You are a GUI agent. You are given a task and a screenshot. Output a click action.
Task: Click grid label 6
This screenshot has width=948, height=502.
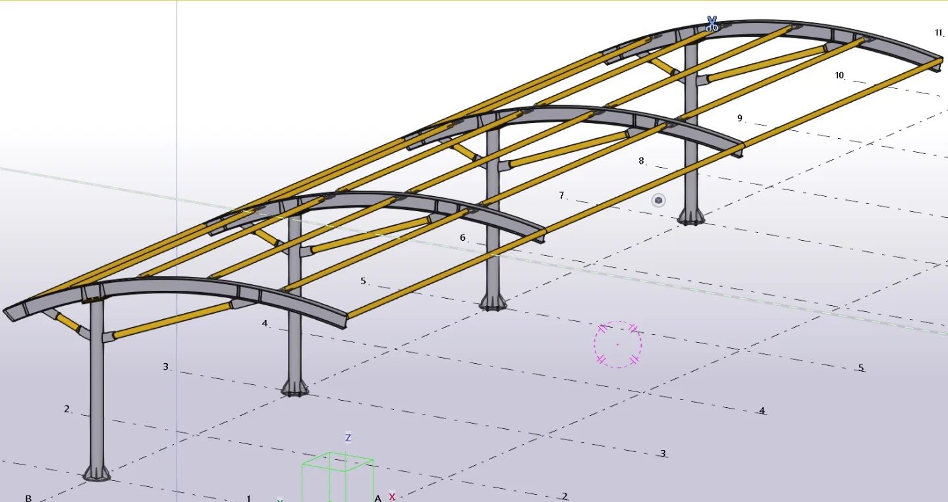click(x=462, y=238)
